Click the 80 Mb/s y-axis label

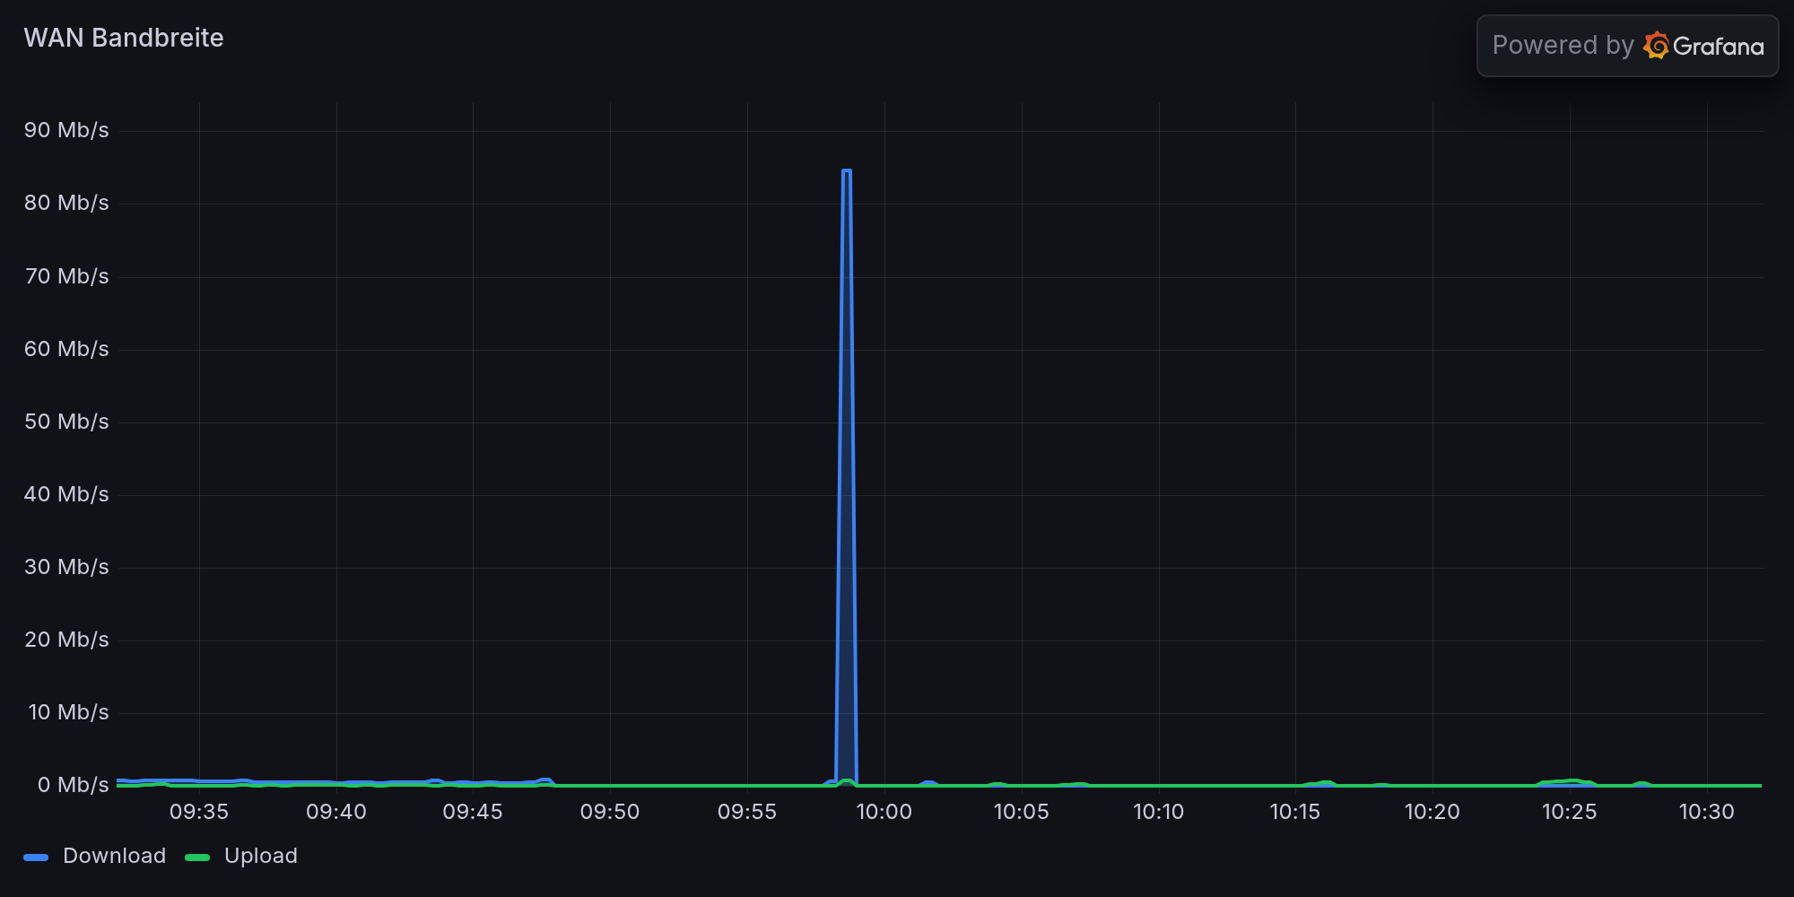pyautogui.click(x=66, y=203)
